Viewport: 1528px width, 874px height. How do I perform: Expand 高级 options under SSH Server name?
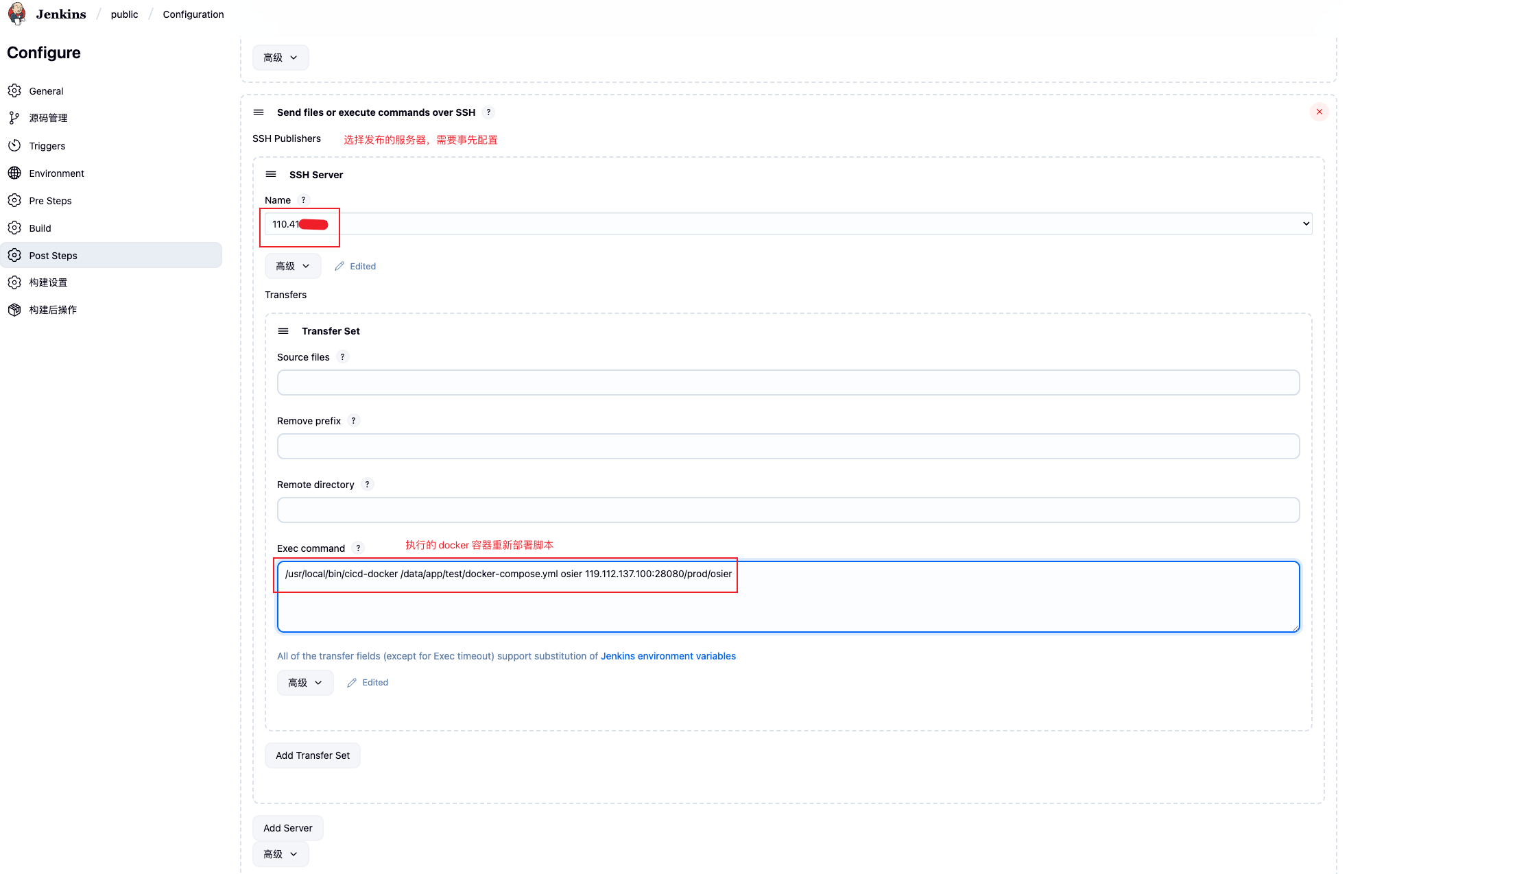click(x=293, y=266)
